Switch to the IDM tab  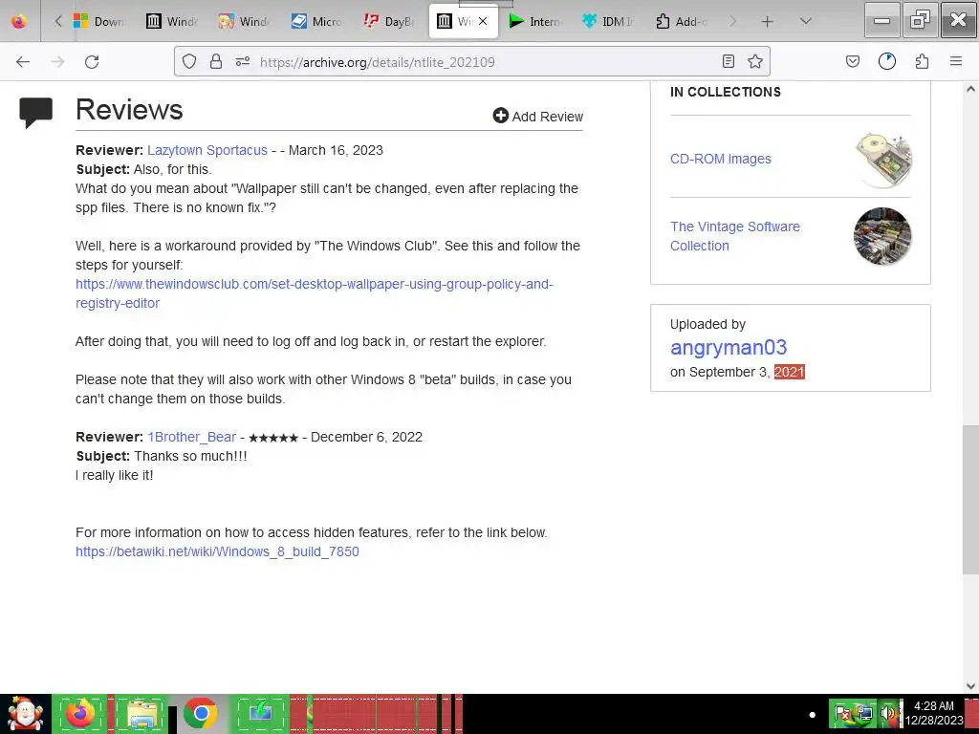coord(607,21)
